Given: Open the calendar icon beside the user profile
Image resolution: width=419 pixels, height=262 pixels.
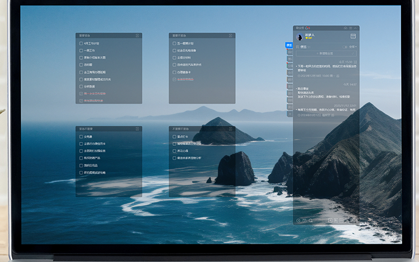Looking at the screenshot, I should pos(353,36).
